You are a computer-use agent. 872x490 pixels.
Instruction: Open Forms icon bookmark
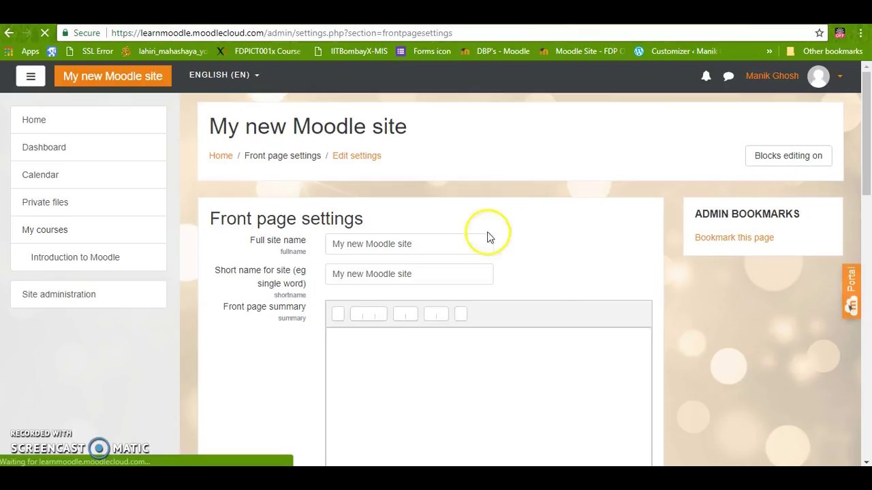pyautogui.click(x=424, y=51)
